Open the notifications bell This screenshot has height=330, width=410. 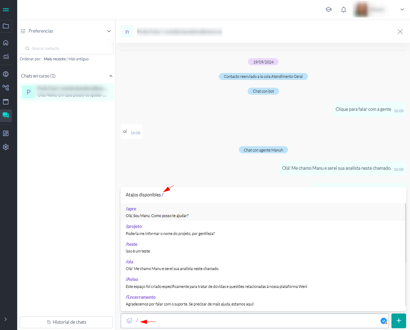(x=344, y=10)
